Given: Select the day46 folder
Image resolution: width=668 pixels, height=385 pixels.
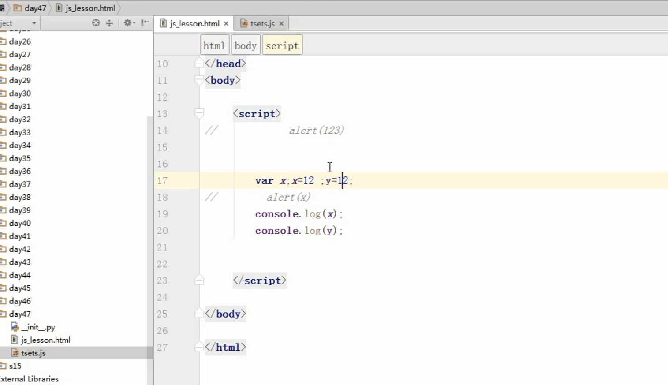Looking at the screenshot, I should (x=19, y=301).
